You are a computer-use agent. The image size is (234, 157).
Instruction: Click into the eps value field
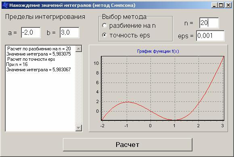(210, 35)
